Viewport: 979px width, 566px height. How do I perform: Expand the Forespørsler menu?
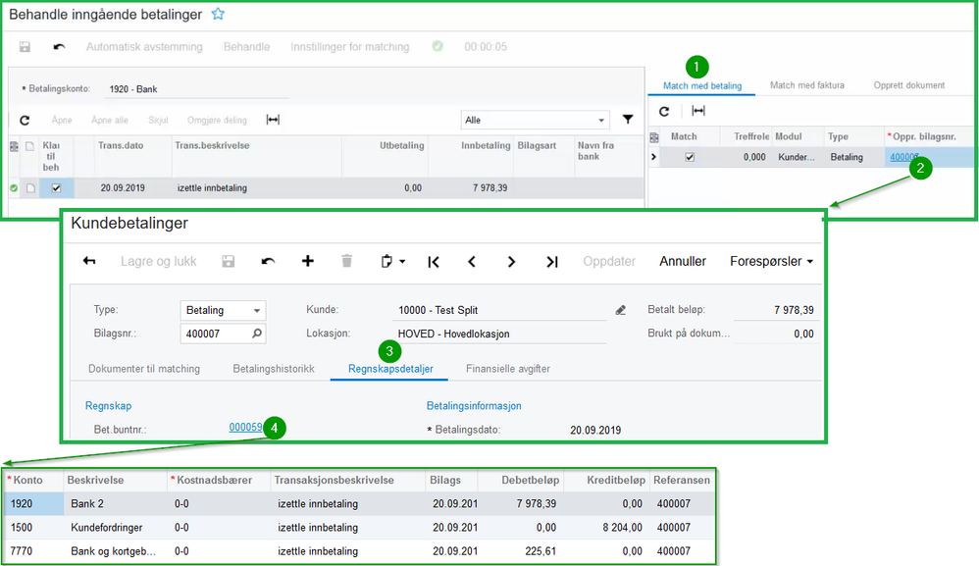(x=771, y=261)
